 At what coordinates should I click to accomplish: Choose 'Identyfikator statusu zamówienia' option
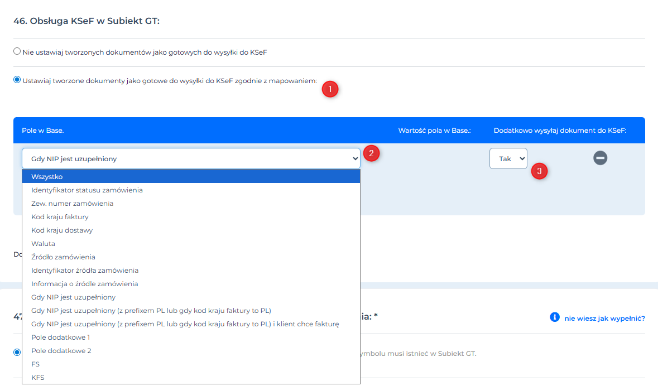coord(191,190)
